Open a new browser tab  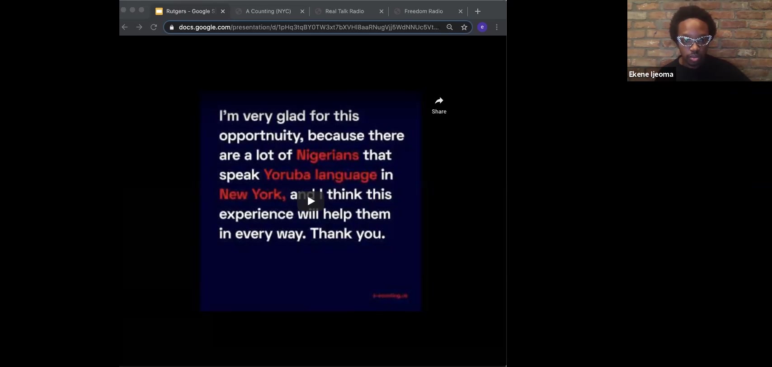478,11
